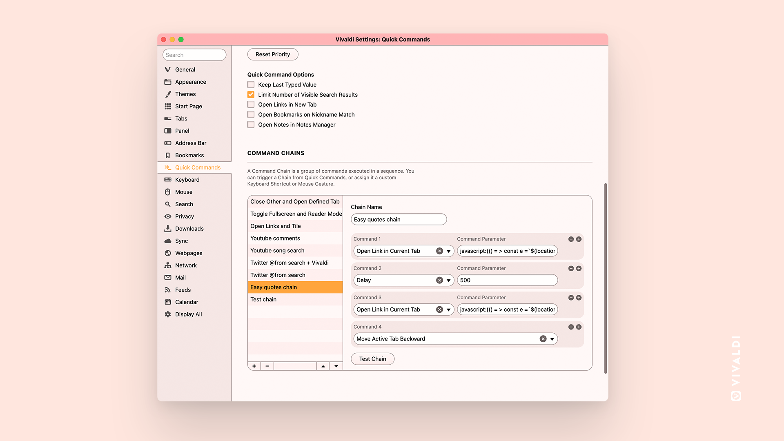Click the settings window vertical scrollbar
784x441 pixels.
[x=605, y=278]
